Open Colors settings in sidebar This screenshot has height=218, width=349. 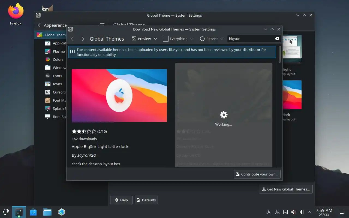[x=55, y=59]
